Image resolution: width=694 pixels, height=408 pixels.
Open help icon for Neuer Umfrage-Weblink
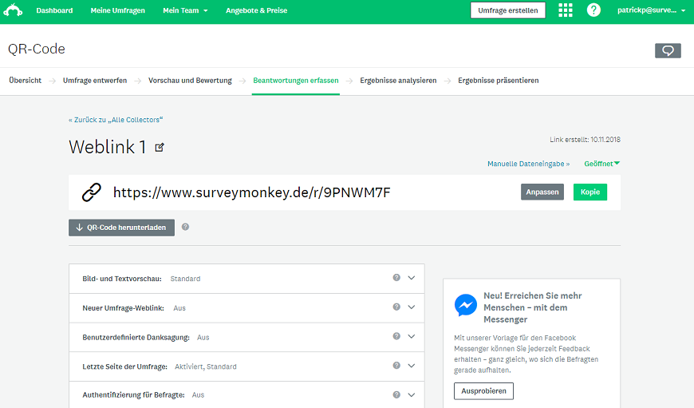[396, 307]
